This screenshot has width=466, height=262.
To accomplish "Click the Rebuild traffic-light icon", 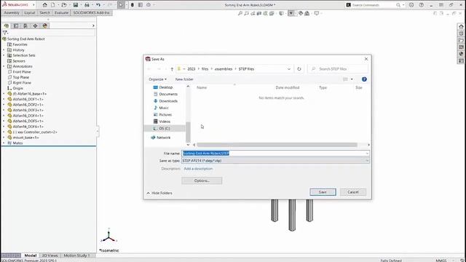I will (x=133, y=5).
